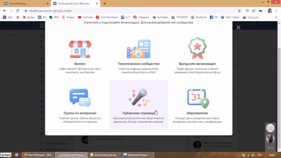Click the РУС language indicator
The width and height of the screenshot is (281, 158).
click(x=260, y=155)
